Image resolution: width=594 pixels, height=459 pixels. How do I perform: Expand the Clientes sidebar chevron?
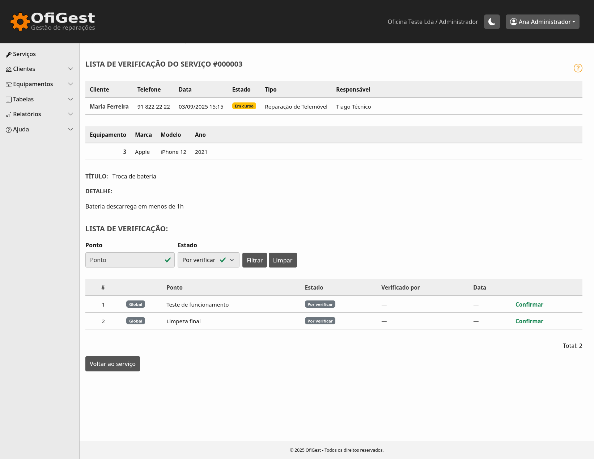pos(71,69)
